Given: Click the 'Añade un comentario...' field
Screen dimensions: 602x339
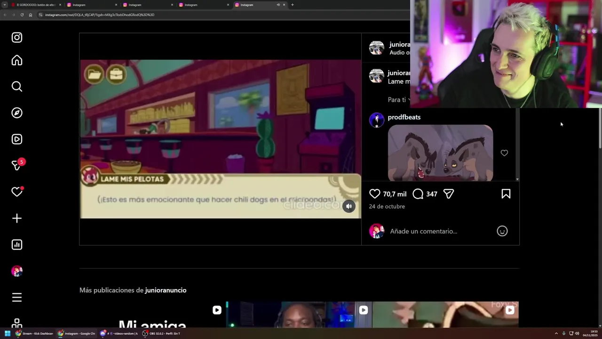Looking at the screenshot, I should tap(440, 231).
